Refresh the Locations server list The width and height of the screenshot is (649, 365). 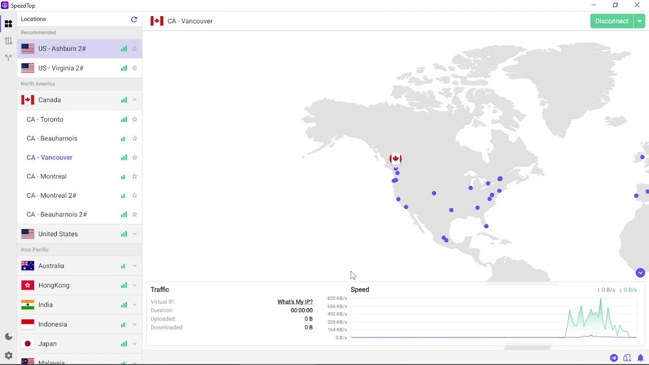click(134, 19)
